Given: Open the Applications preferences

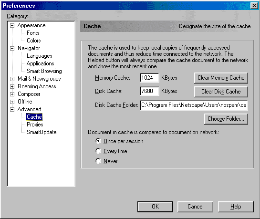Looking at the screenshot, I should pos(40,63).
